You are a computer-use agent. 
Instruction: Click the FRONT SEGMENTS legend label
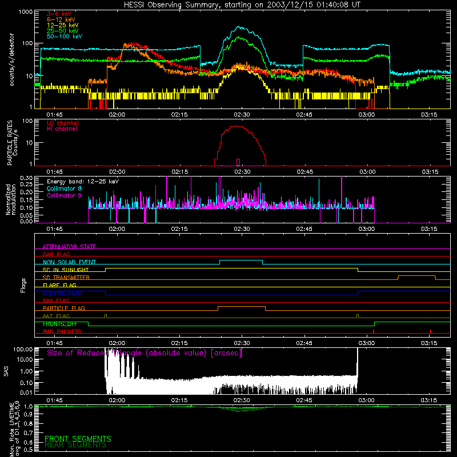tap(78, 439)
